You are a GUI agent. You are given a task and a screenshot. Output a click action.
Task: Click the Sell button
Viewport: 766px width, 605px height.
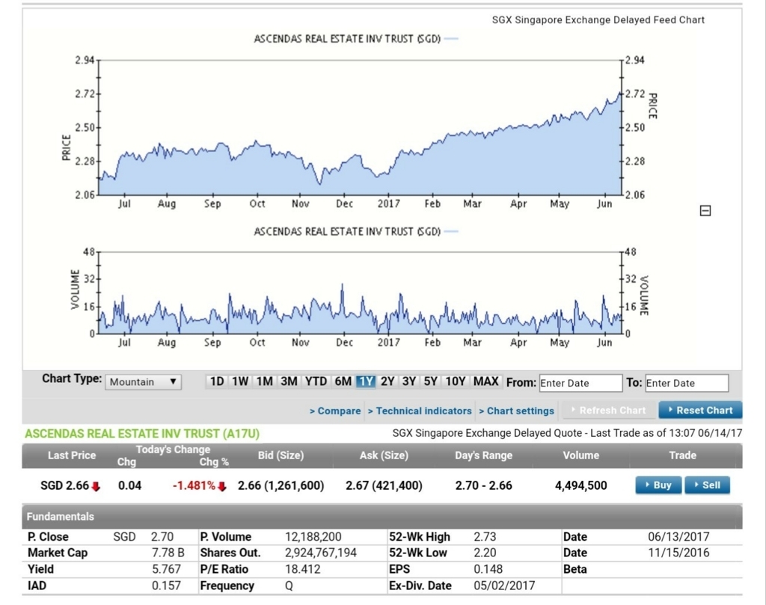point(707,485)
